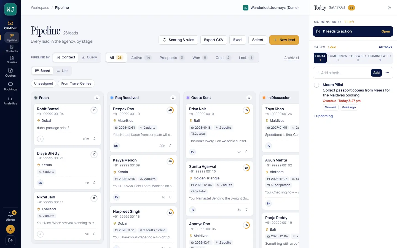Click the New lead button
397x248 pixels.
pyautogui.click(x=284, y=40)
